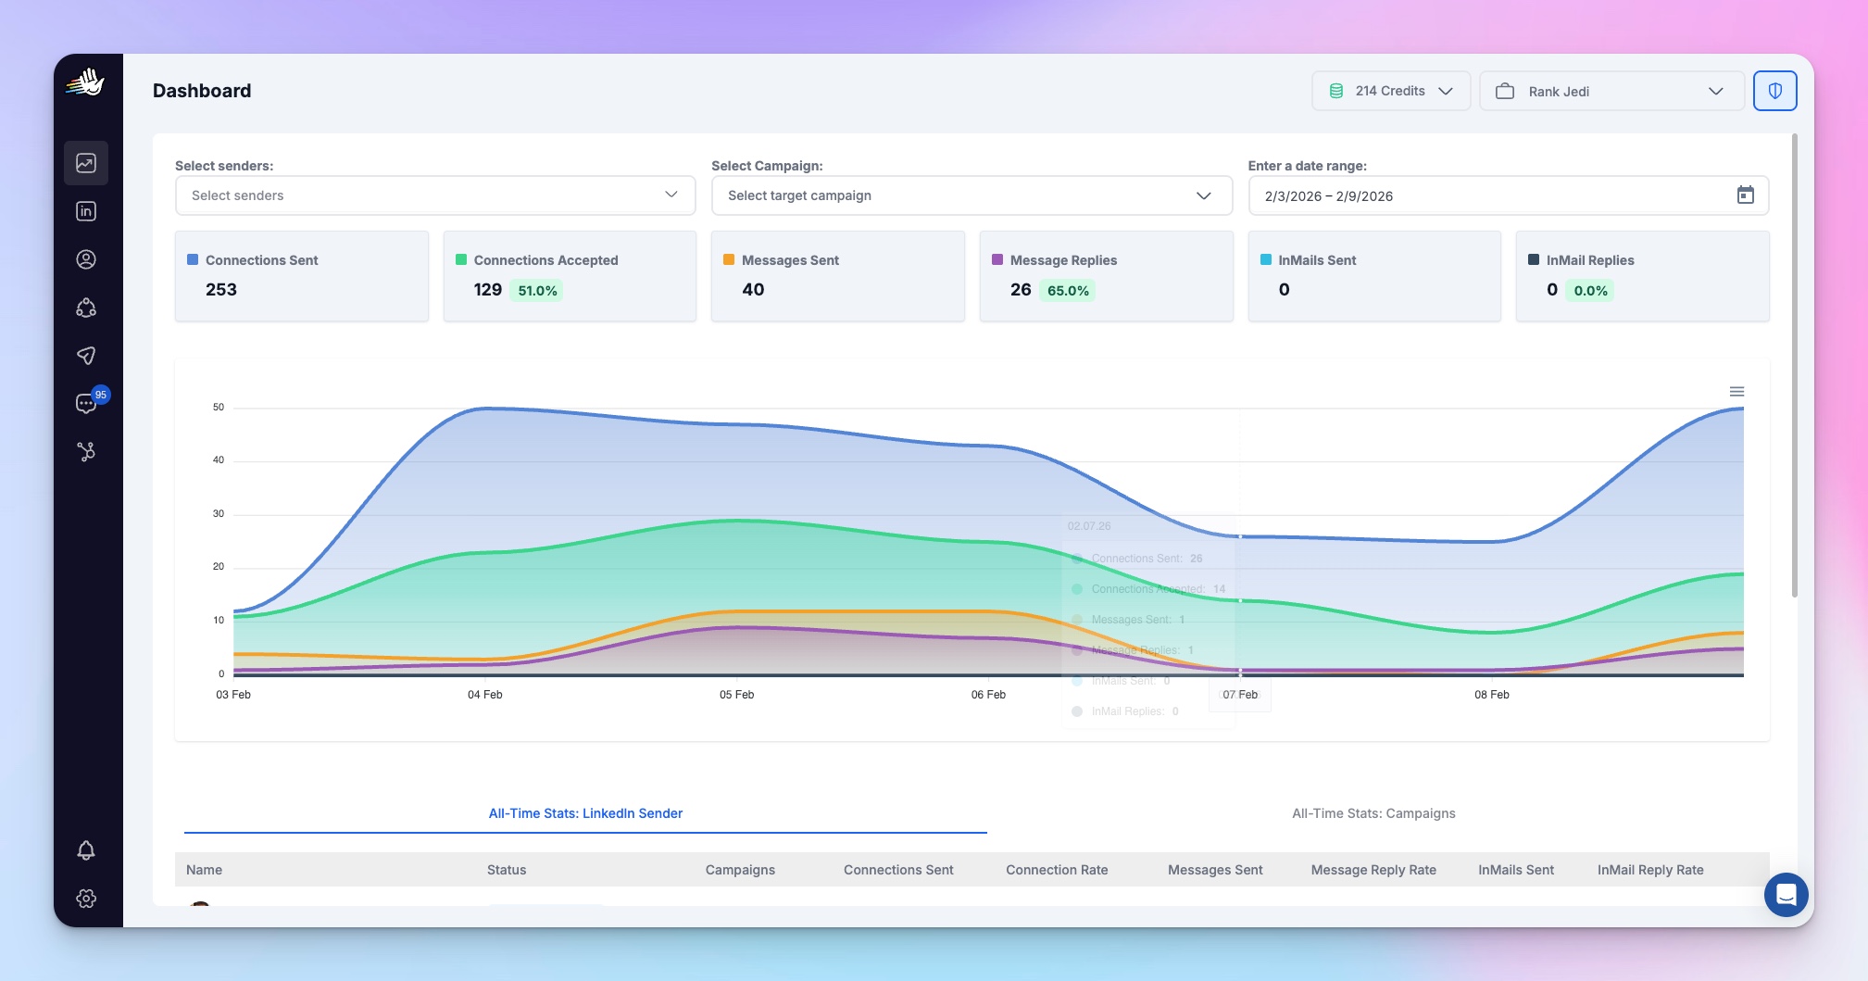Click the calendar icon in date range
This screenshot has width=1868, height=981.
pos(1746,195)
